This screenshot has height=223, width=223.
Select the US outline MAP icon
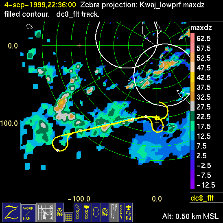tap(87, 212)
